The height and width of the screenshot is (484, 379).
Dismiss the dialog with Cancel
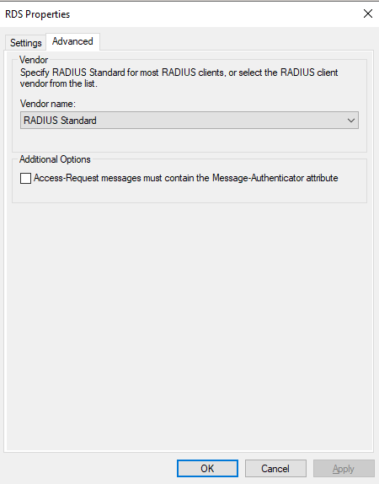[x=275, y=468]
